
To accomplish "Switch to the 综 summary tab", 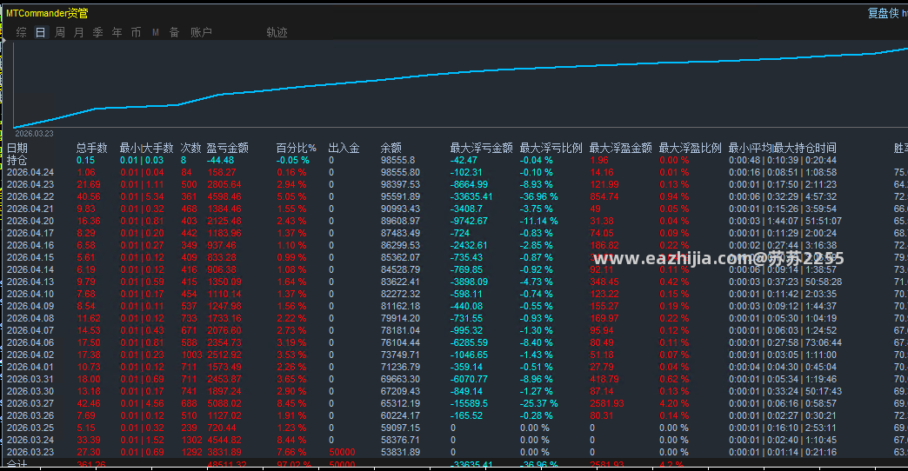I will [22, 32].
